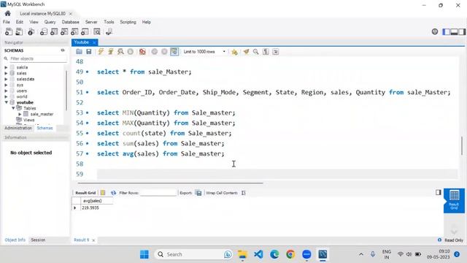
Task: Create new schema toolbar icon
Action: tap(44, 31)
